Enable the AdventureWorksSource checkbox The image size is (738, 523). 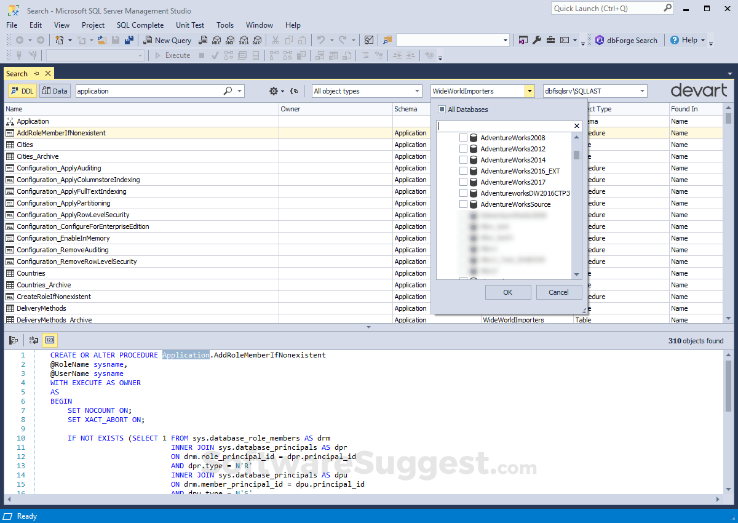point(464,204)
